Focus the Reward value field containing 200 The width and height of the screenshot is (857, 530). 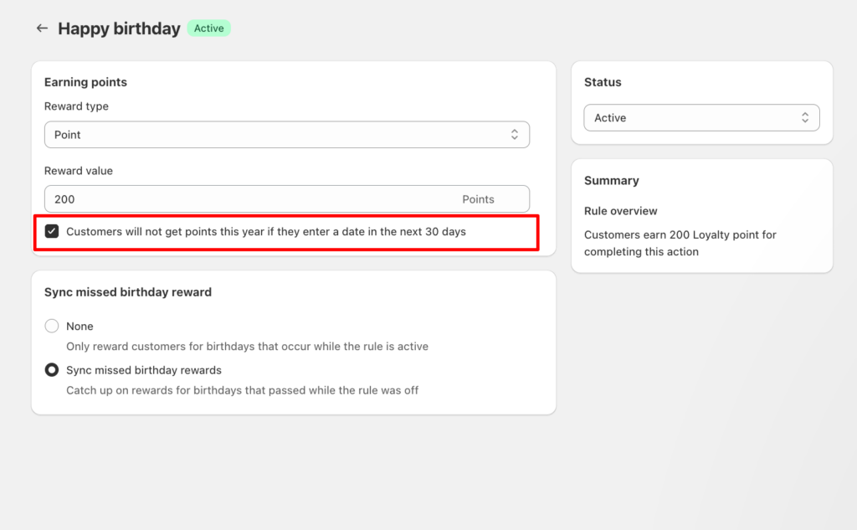click(x=251, y=199)
